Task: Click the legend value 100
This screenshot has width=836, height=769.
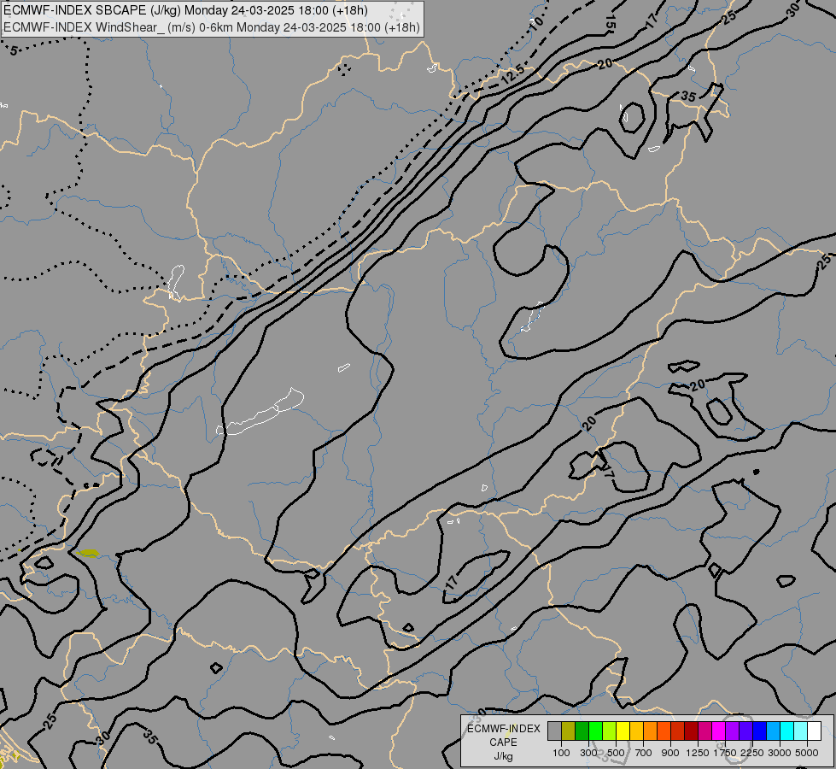Action: [x=561, y=753]
